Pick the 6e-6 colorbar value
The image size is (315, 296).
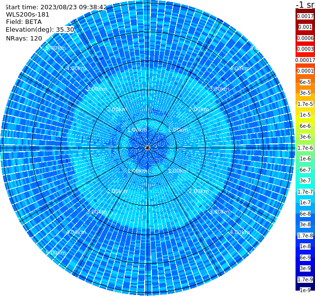(x=305, y=126)
